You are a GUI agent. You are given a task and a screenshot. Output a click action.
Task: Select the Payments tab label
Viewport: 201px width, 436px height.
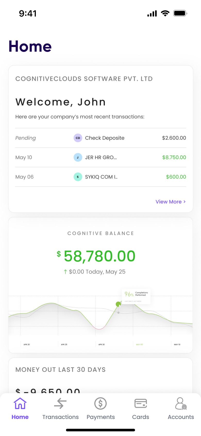(x=100, y=417)
